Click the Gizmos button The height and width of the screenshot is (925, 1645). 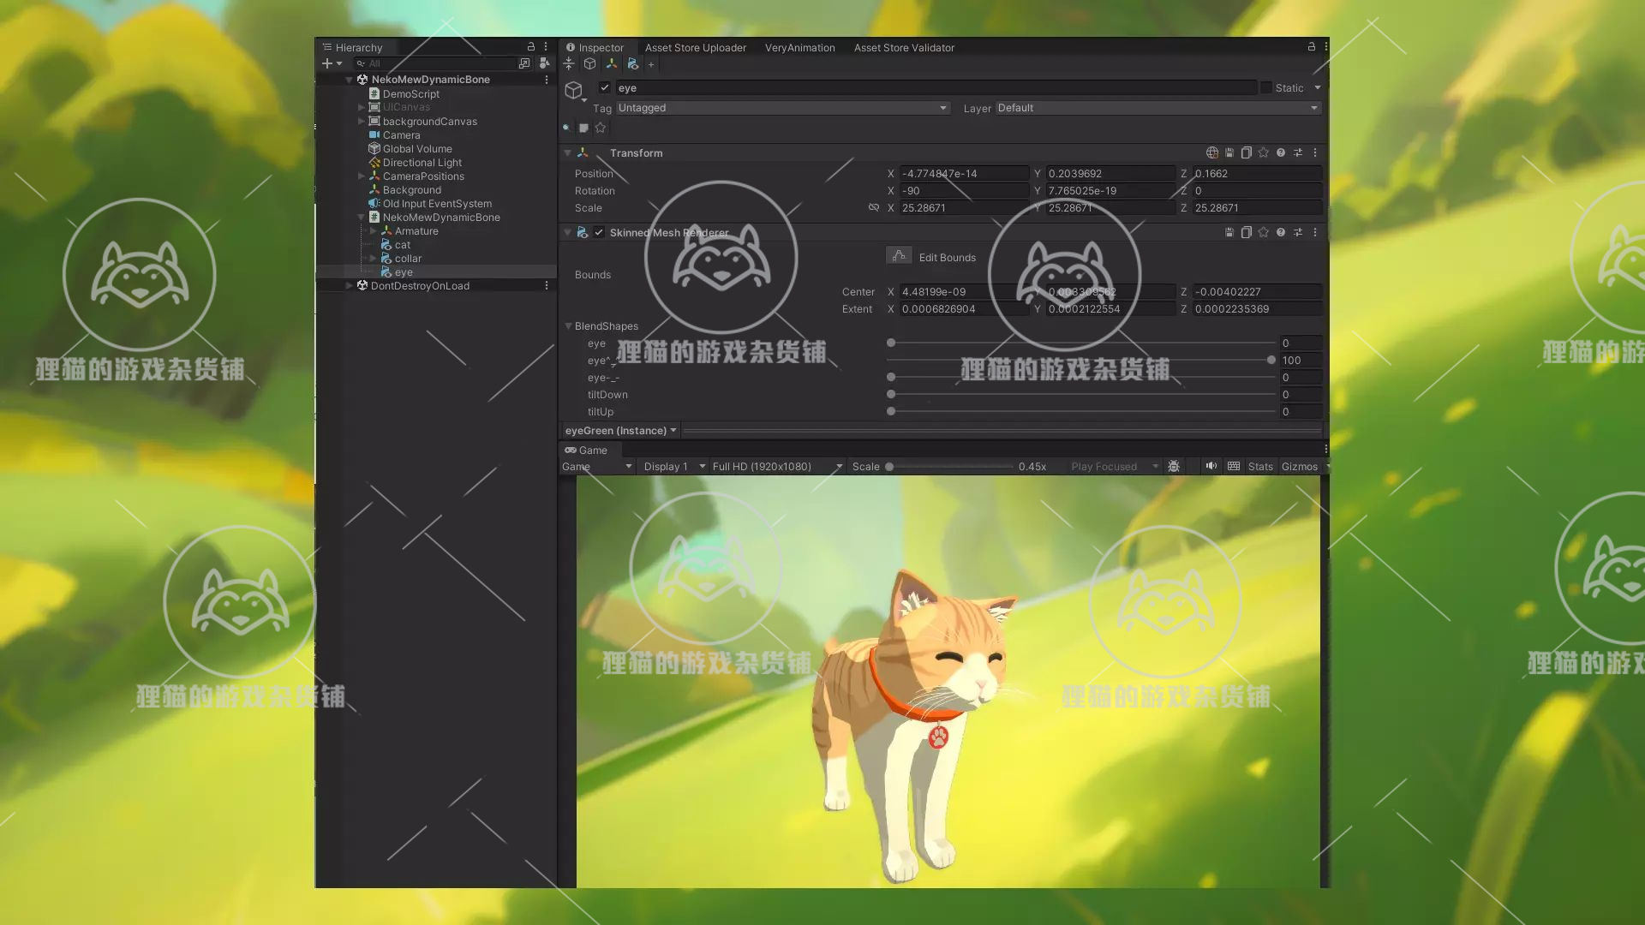pyautogui.click(x=1299, y=466)
